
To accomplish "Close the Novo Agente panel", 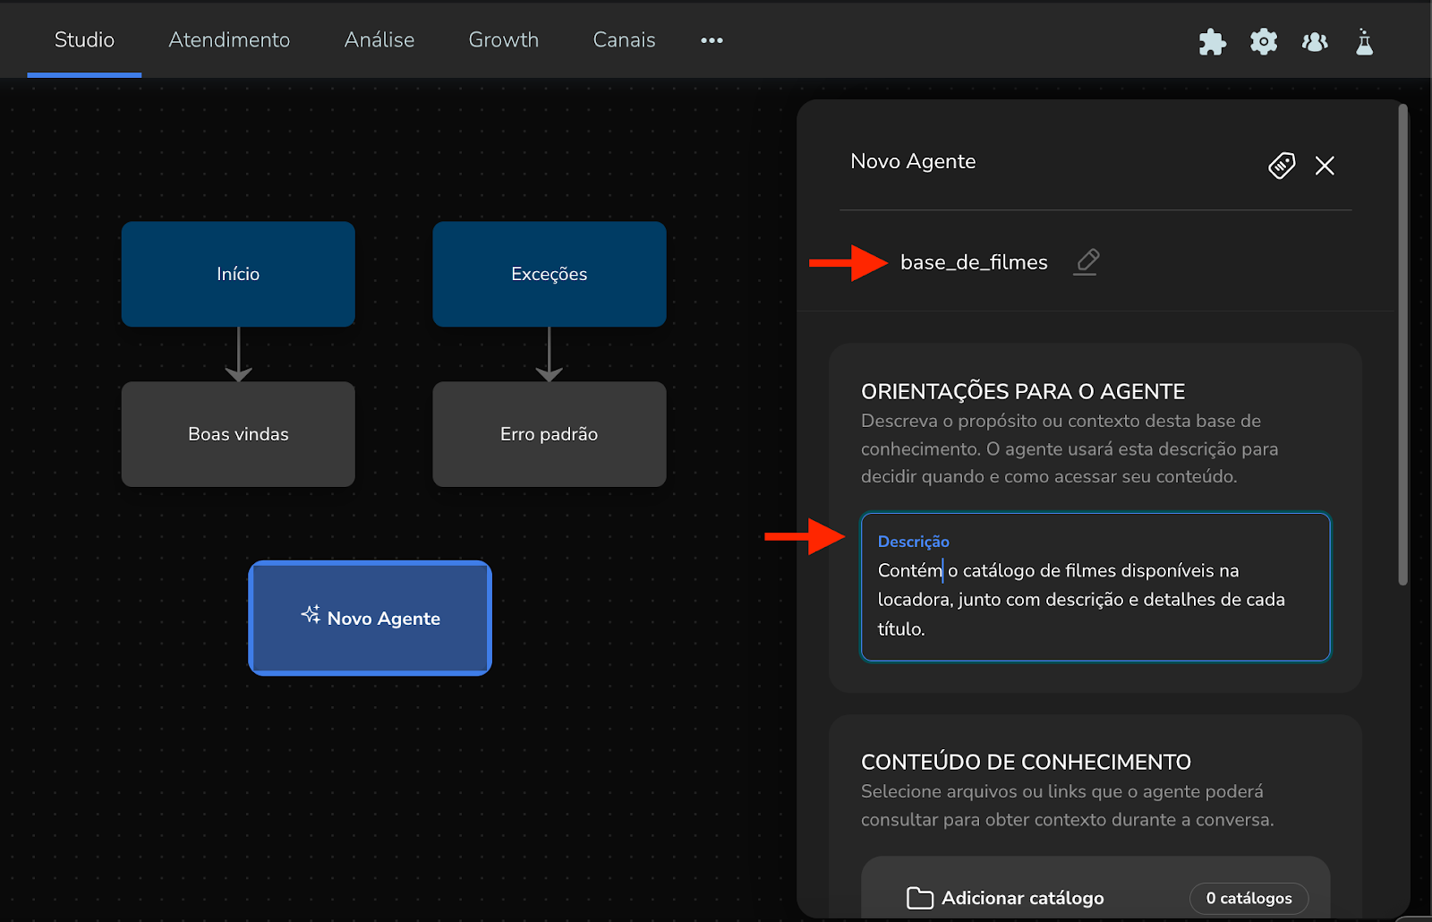I will (x=1325, y=166).
